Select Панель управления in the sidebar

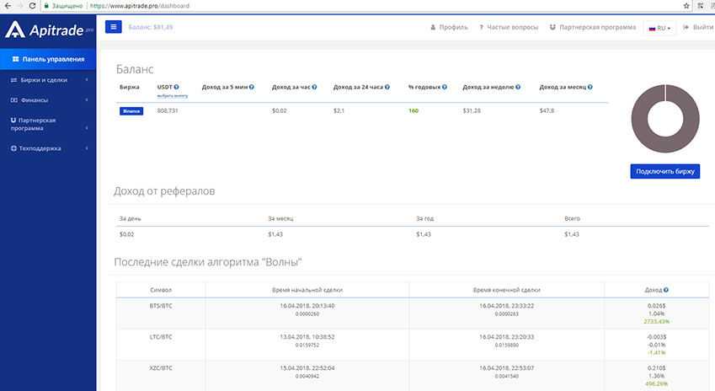click(x=48, y=59)
